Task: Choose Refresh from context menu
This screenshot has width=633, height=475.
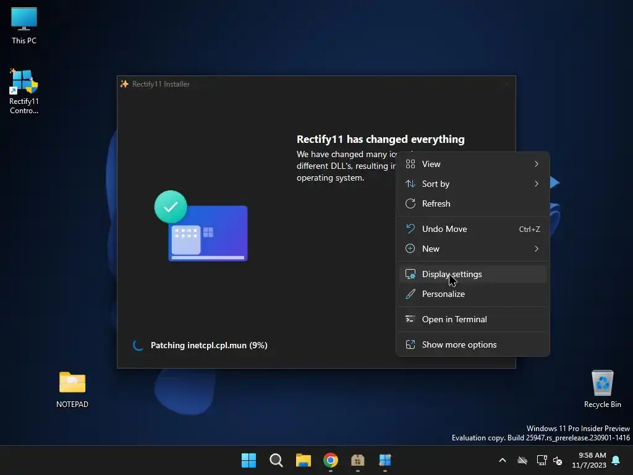Action: pos(473,203)
